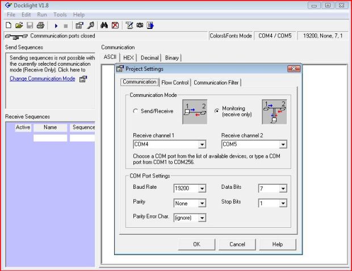This screenshot has height=271, width=352.
Task: Click the Print toolbar icon
Action: pos(41,26)
